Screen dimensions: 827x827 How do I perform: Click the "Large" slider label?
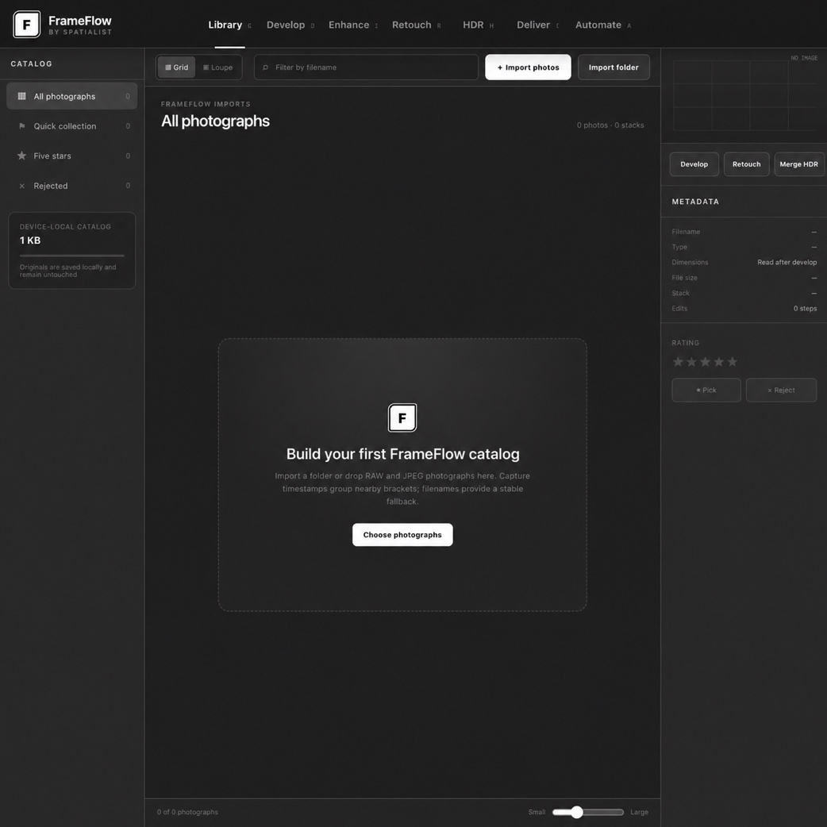click(x=639, y=812)
